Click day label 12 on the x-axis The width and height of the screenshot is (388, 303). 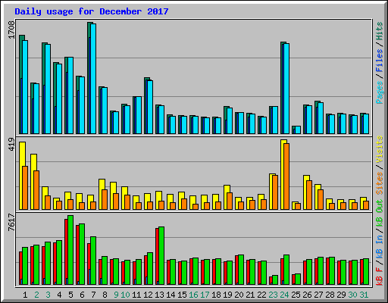point(148,295)
